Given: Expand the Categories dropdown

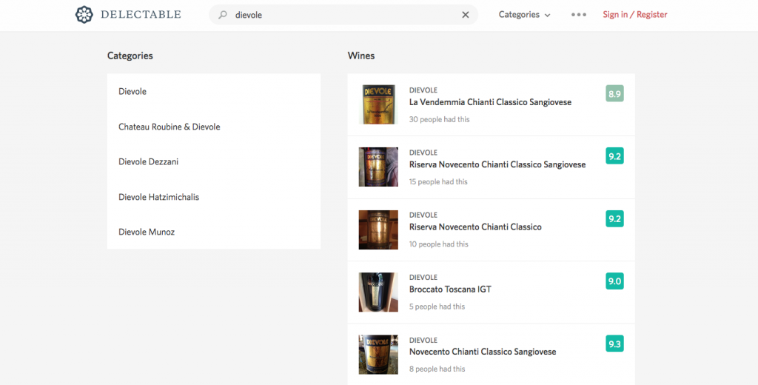Looking at the screenshot, I should 525,15.
